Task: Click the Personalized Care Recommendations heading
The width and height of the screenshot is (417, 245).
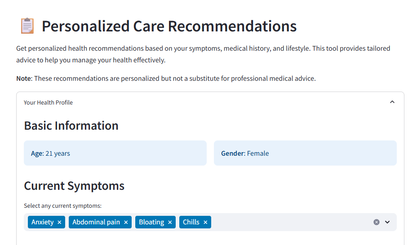Action: tap(169, 26)
